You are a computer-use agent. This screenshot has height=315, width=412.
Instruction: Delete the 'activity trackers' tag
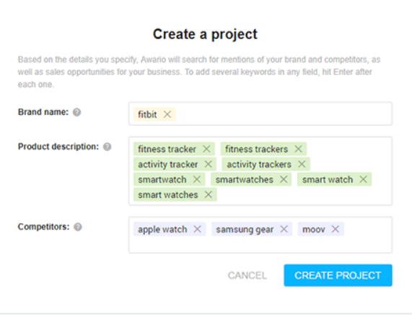(x=302, y=164)
